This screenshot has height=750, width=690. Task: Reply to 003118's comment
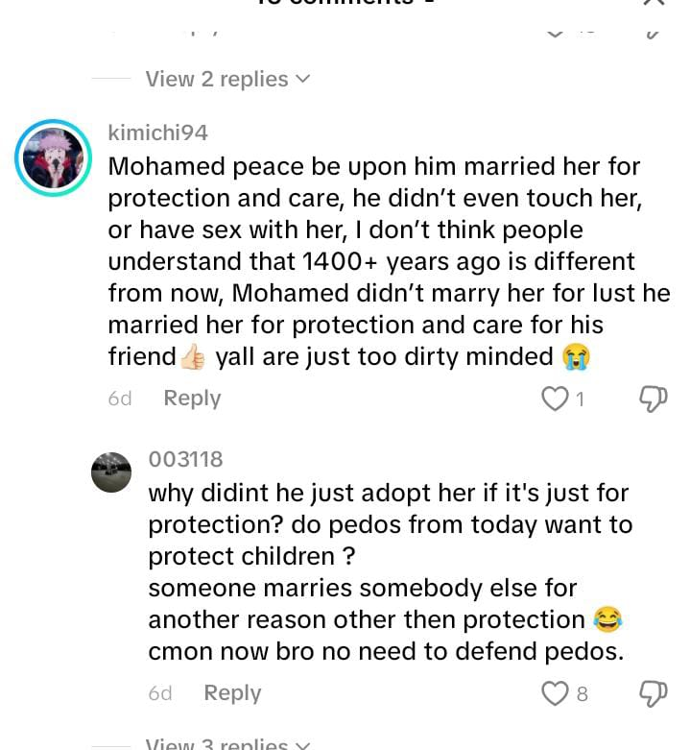(232, 693)
